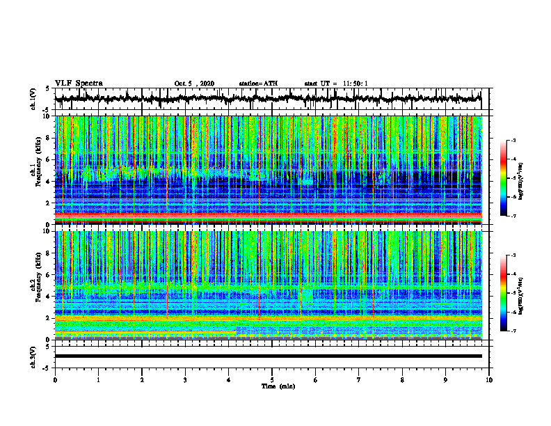Click the time axis tick label "2"
The width and height of the screenshot is (551, 426).
pos(142,380)
